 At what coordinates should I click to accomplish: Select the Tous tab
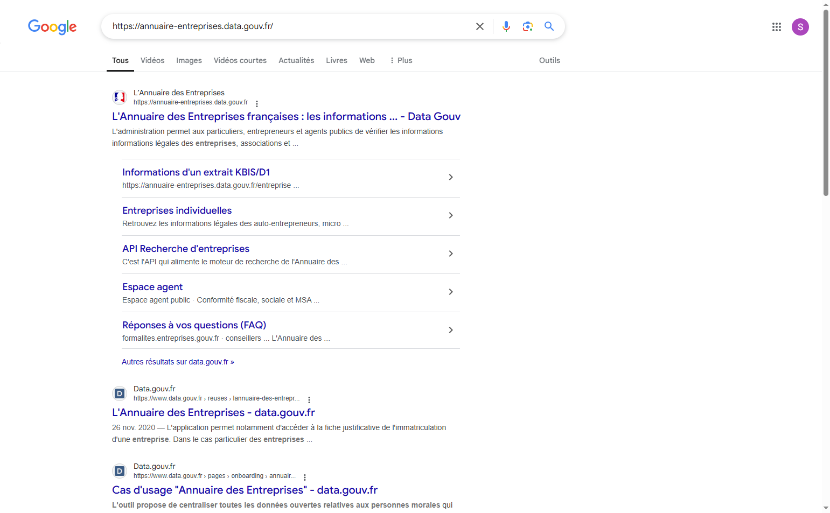point(120,60)
